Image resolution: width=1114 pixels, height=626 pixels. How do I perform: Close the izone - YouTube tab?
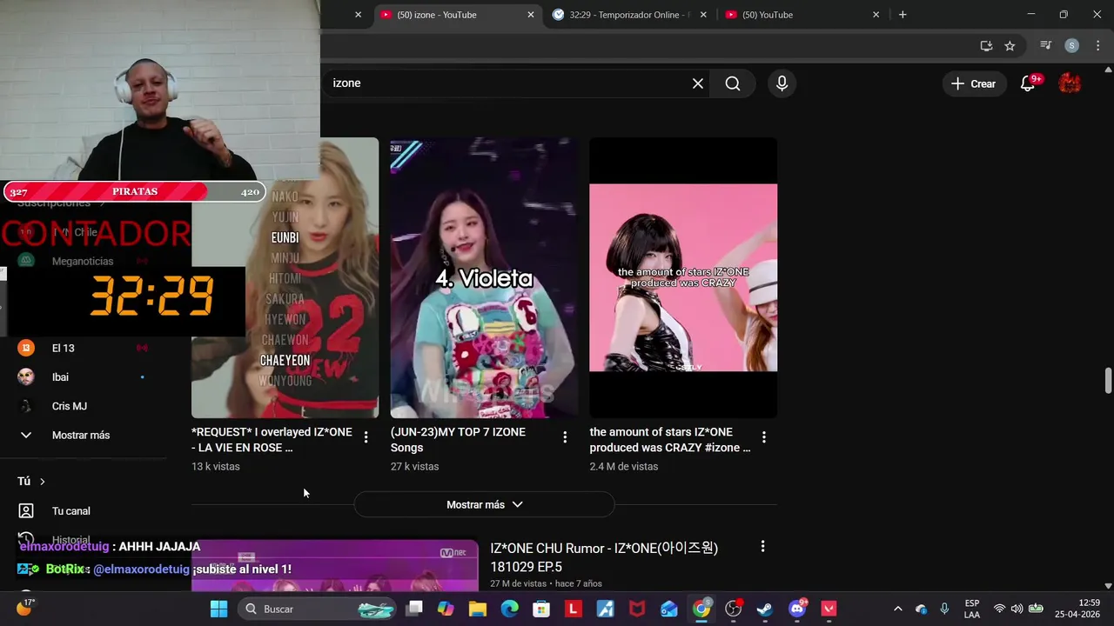(531, 15)
